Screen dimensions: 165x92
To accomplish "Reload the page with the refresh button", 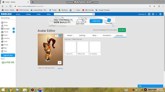I will click(10, 6).
